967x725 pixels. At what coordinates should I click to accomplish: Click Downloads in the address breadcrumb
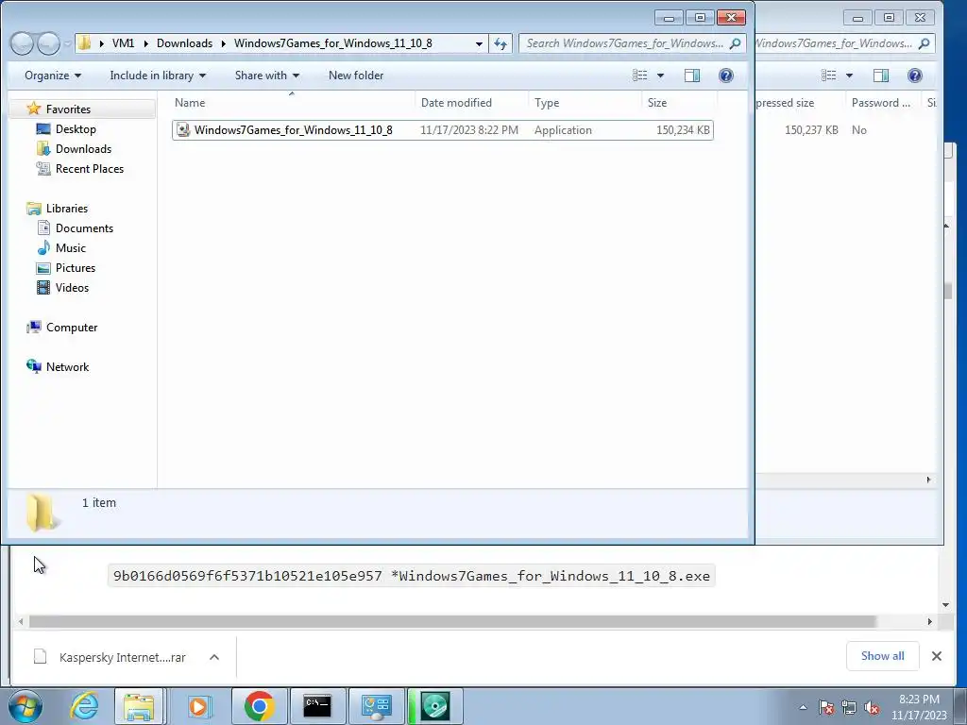pos(184,43)
